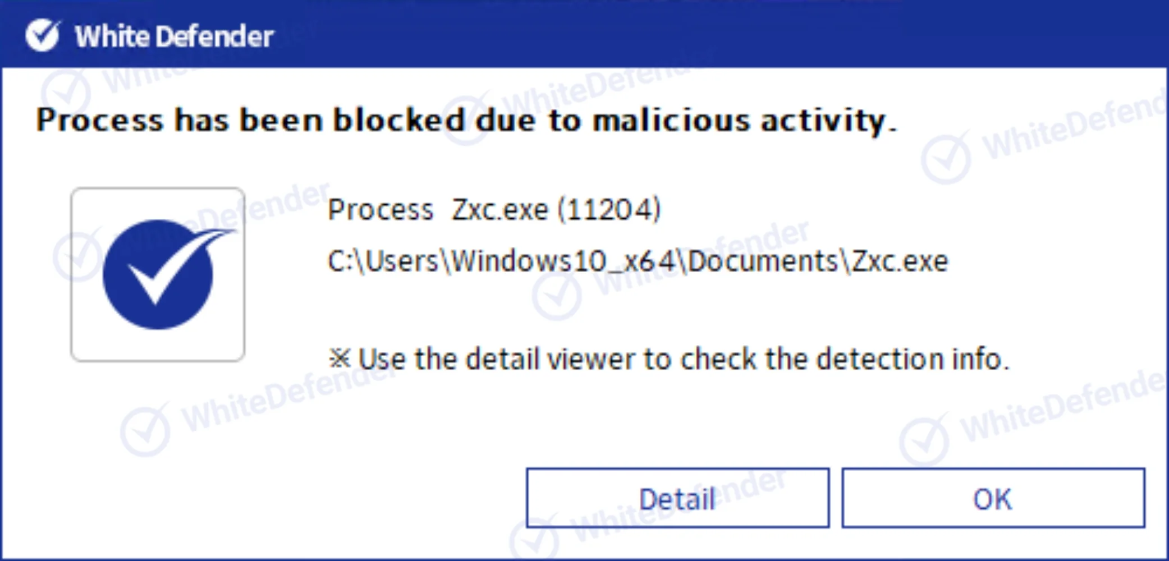
Task: Click the process ID (11204)
Action: (x=609, y=210)
